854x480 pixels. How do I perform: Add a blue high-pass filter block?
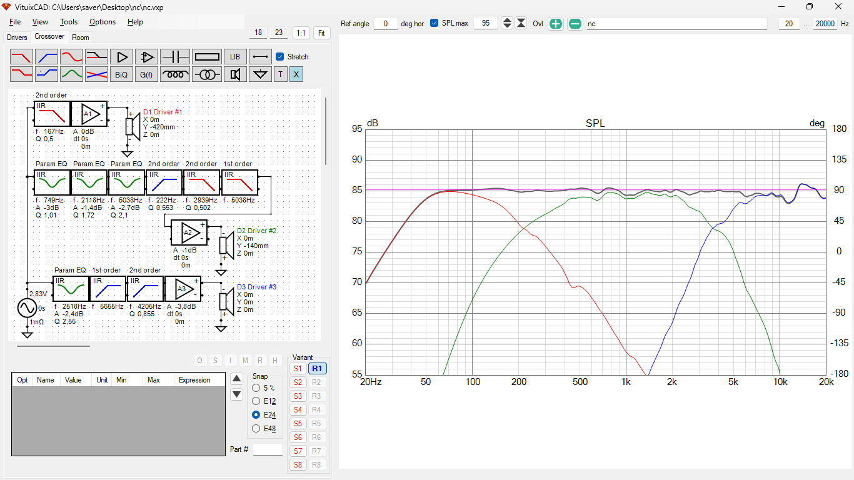[47, 57]
